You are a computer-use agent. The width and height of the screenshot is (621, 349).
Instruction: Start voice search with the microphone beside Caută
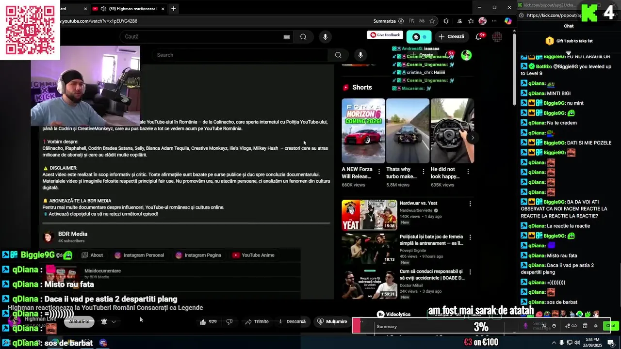[325, 37]
